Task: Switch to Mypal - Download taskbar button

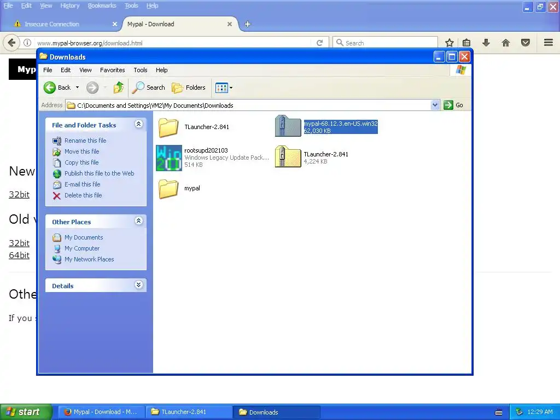Action: (x=101, y=412)
